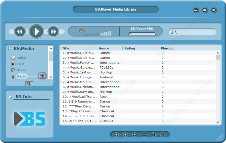226x143 pixels.
Task: Click the Rock genre cell in row 10
Action: [x=104, y=97]
